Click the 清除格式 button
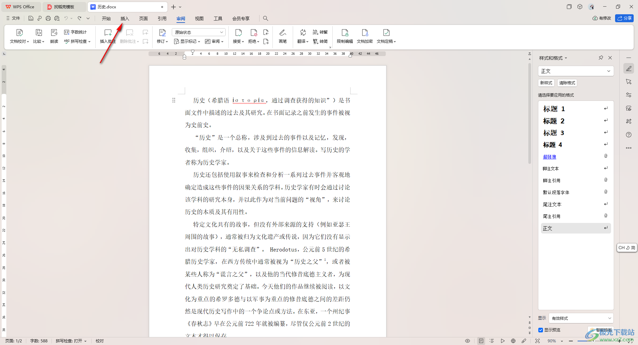 [567, 83]
